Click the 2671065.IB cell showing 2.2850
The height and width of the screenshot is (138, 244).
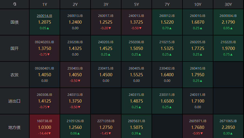(x=228, y=126)
